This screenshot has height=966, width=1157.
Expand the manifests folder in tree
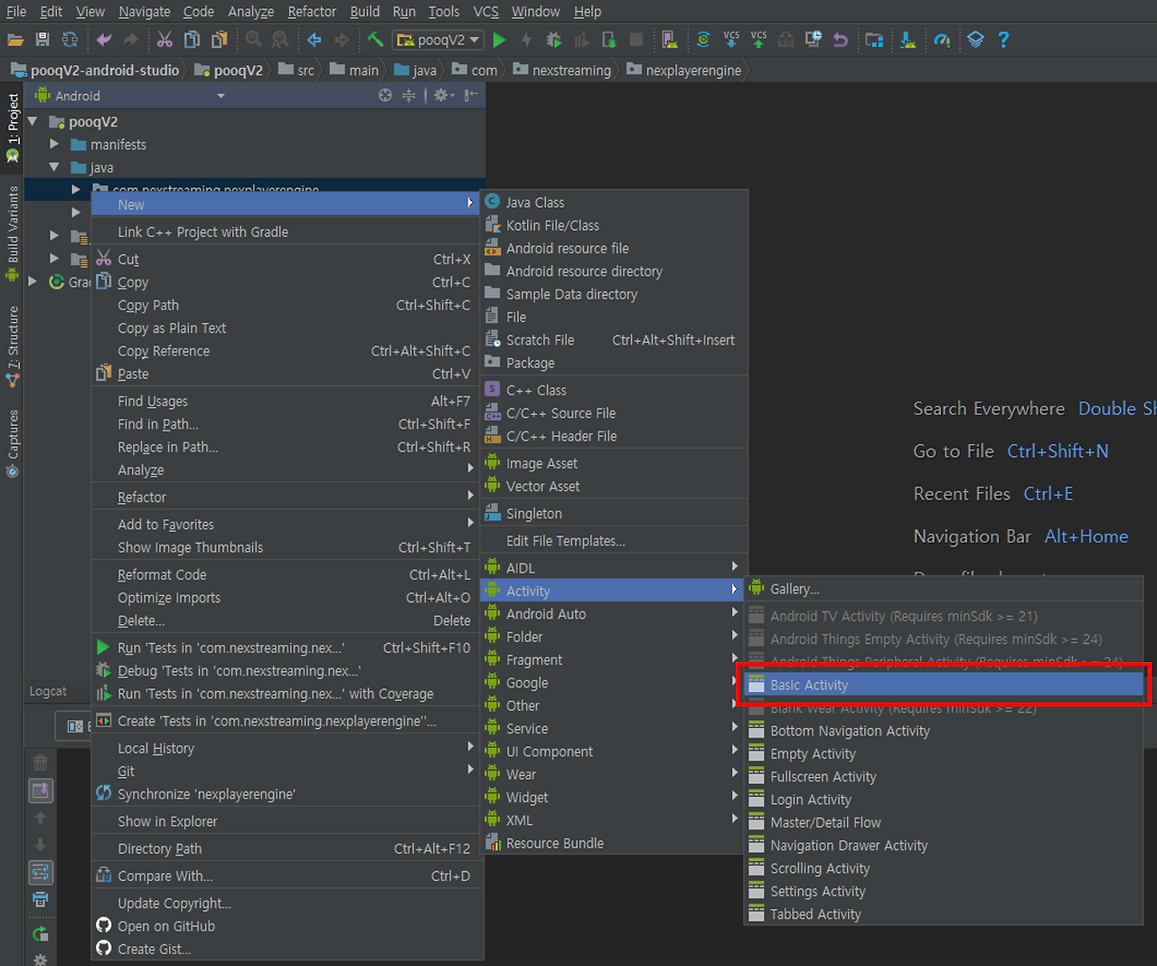(54, 145)
